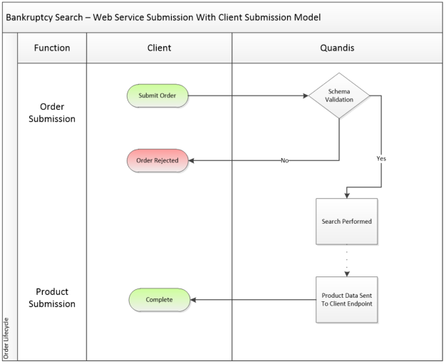Select the arrow from Product Data to Complete
This screenshot has width=446, height=364.
253,300
